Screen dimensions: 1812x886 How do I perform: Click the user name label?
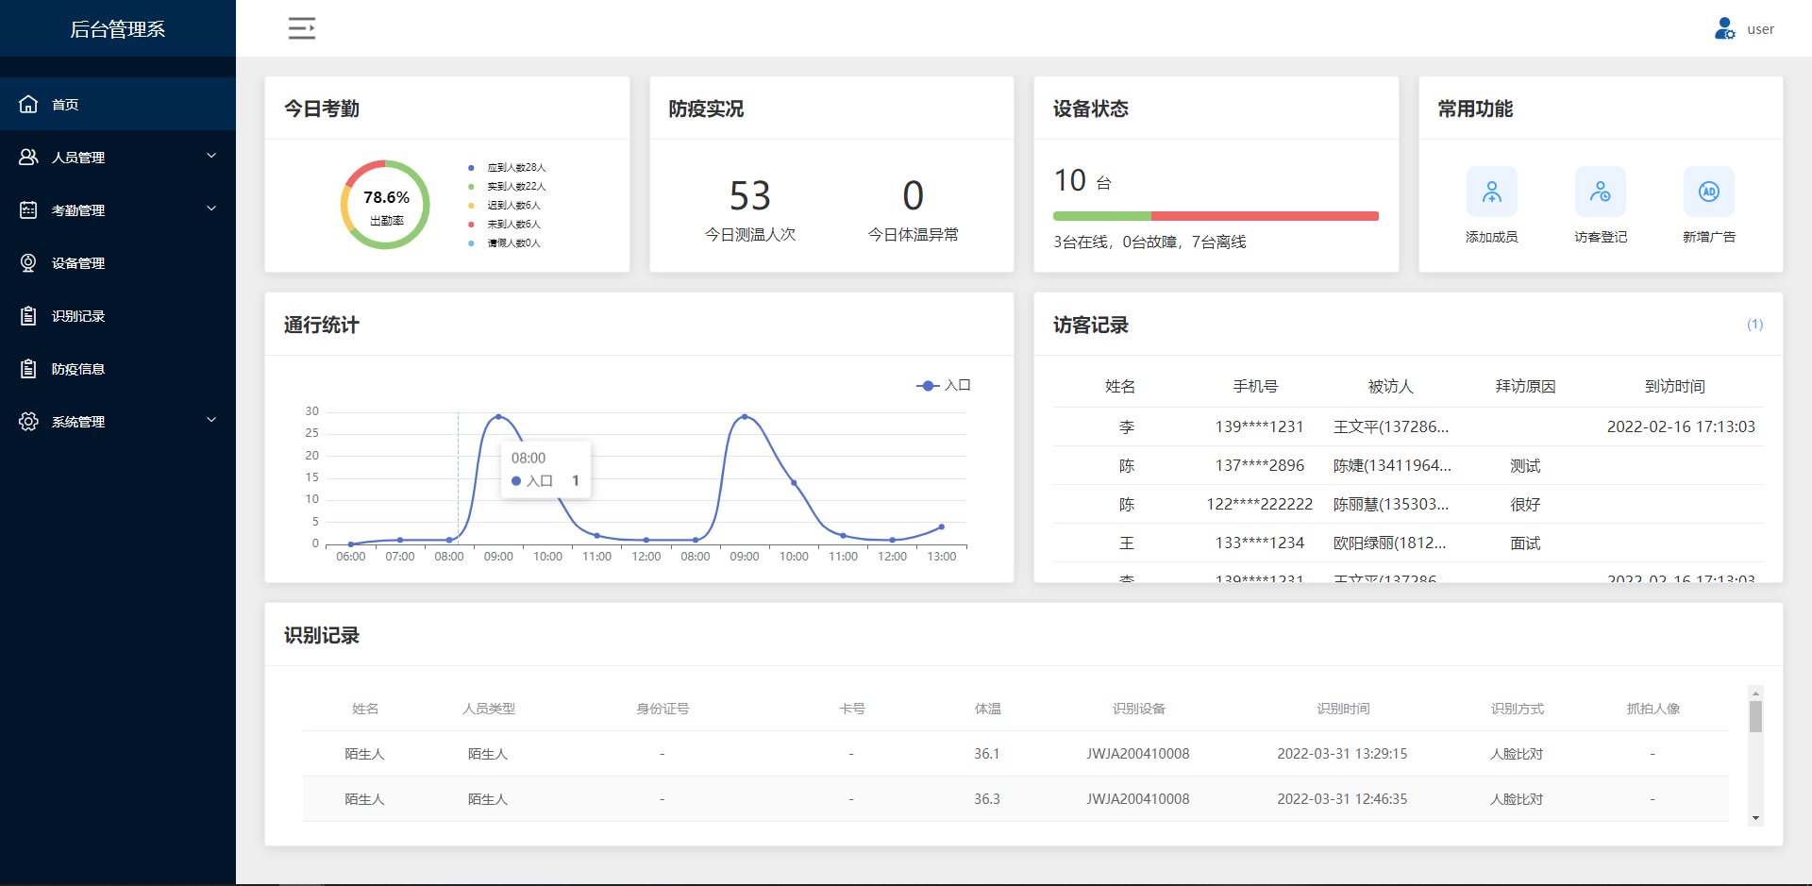1760,29
